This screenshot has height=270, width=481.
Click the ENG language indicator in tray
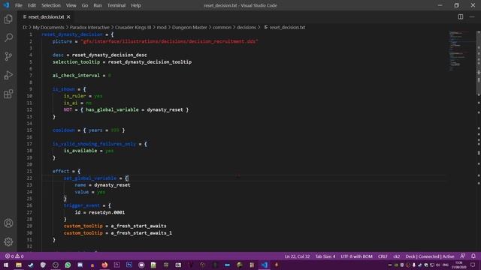pyautogui.click(x=446, y=265)
